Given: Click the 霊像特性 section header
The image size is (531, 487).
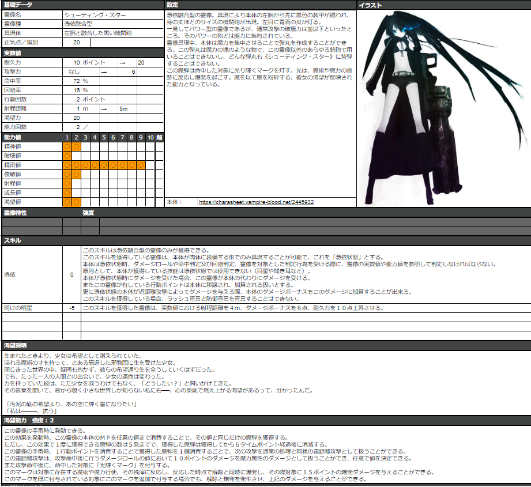Looking at the screenshot, I should point(15,213).
